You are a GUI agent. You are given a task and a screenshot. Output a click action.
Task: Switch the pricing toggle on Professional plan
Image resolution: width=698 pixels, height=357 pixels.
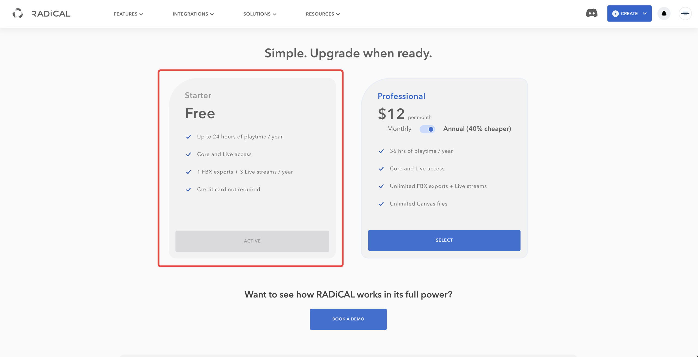click(x=427, y=129)
